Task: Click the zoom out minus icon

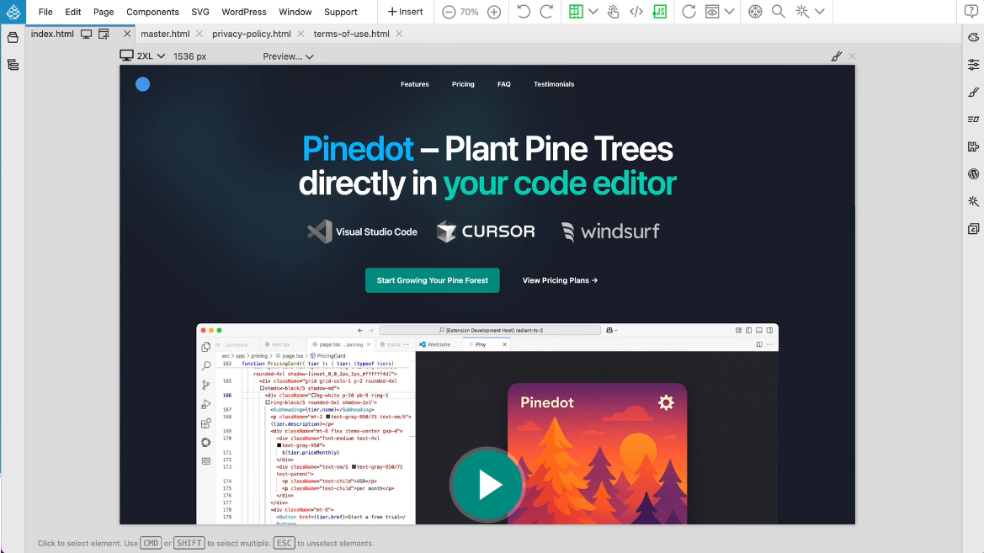Action: coord(449,12)
